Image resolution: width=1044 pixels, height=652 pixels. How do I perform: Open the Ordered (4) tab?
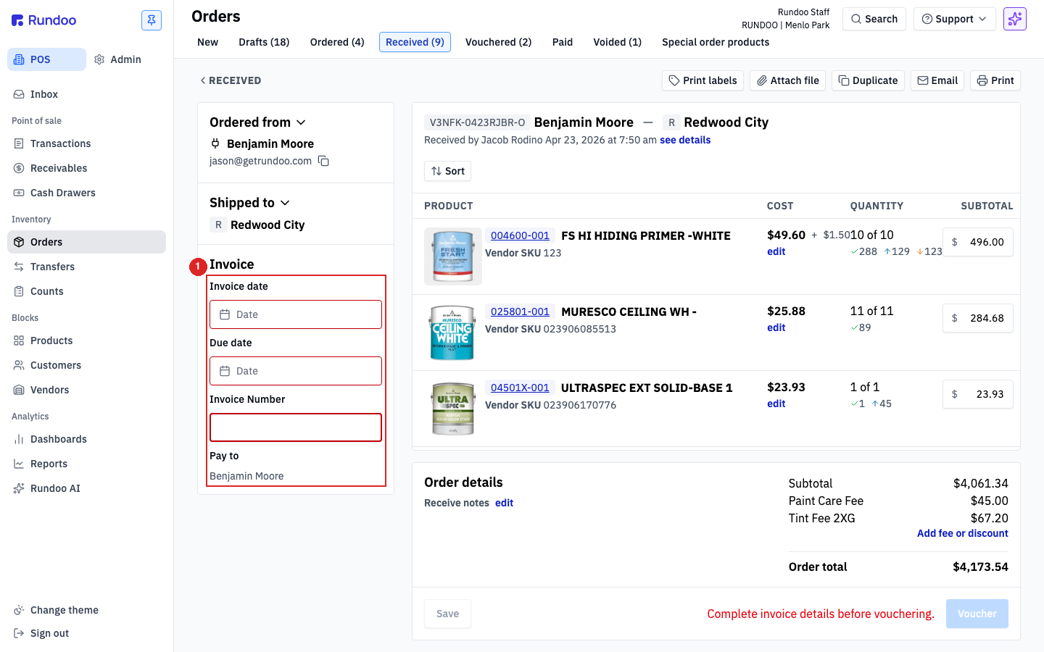coord(337,42)
